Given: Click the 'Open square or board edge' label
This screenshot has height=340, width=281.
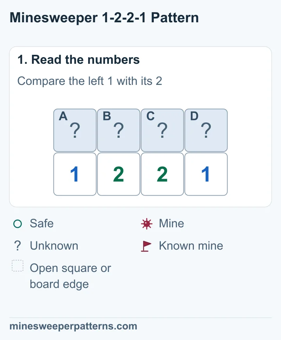Looking at the screenshot, I should point(70,276).
